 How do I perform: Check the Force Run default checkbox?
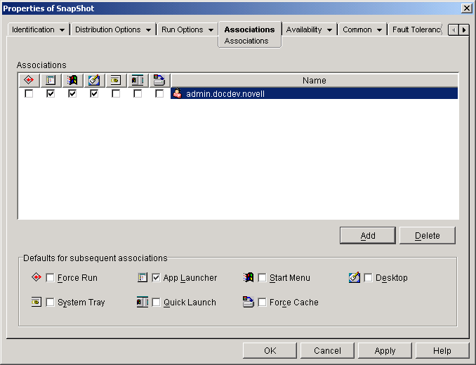pyautogui.click(x=50, y=278)
